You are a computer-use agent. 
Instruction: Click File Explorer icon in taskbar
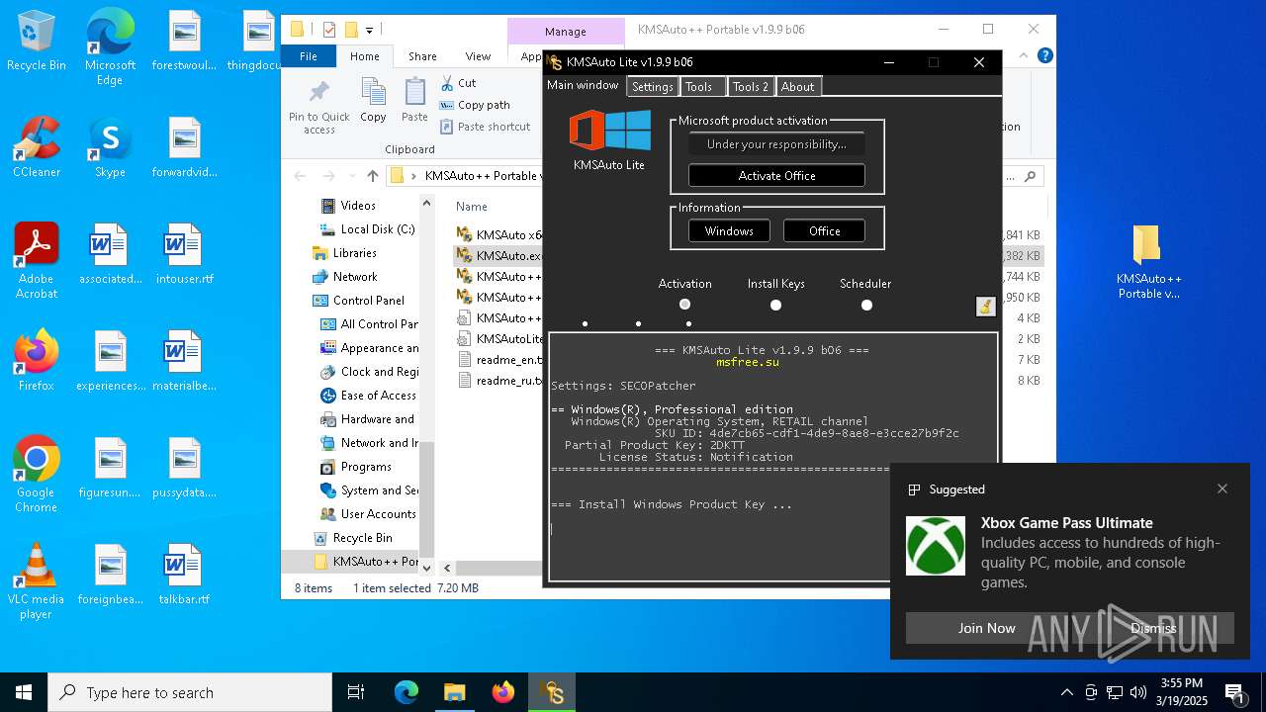455,692
